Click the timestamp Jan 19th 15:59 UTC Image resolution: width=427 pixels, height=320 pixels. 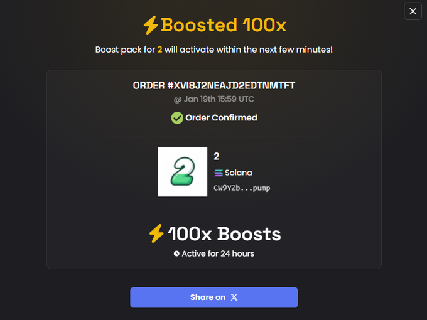[219, 99]
